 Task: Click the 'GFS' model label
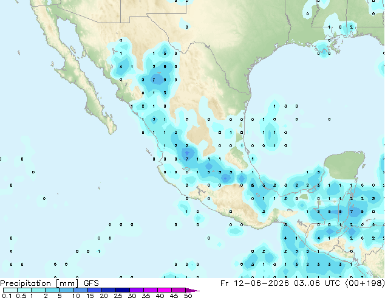tap(91, 283)
